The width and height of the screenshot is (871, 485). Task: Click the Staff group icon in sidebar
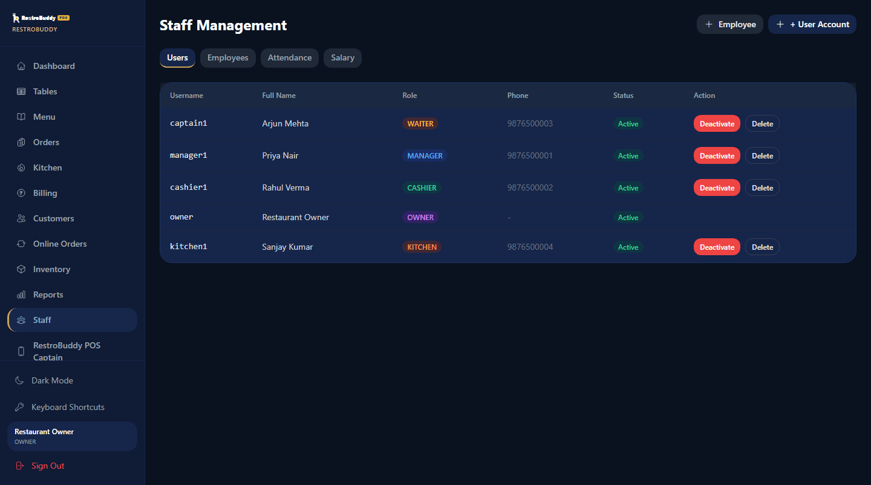pyautogui.click(x=21, y=320)
